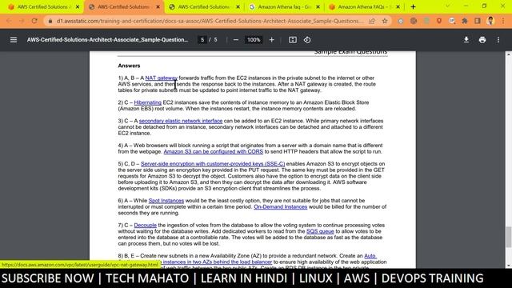Open Chrome three-dot menu

pos(503,21)
